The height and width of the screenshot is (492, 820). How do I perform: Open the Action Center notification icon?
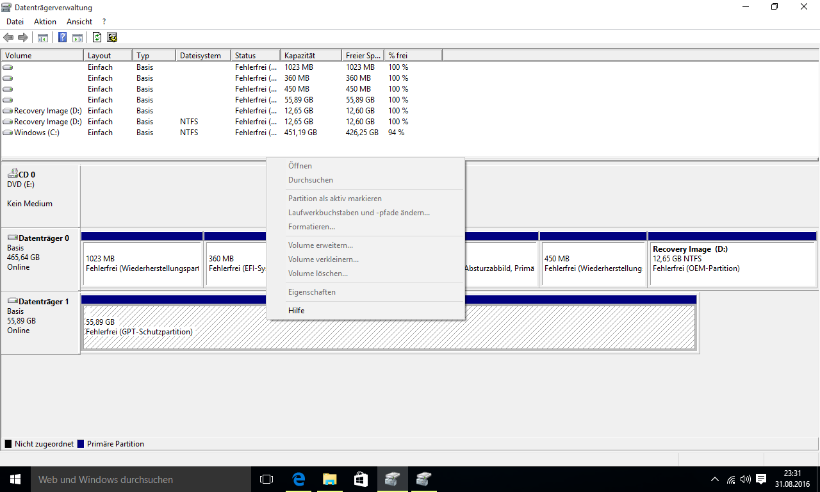pos(761,479)
